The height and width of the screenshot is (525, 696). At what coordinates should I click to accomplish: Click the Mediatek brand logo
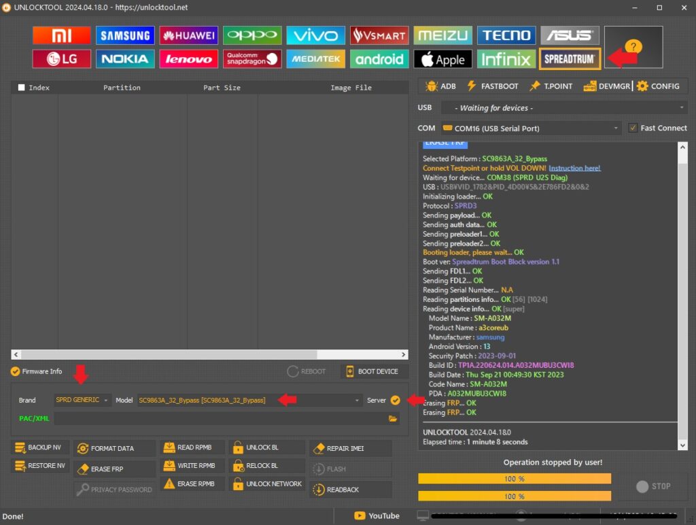click(315, 59)
